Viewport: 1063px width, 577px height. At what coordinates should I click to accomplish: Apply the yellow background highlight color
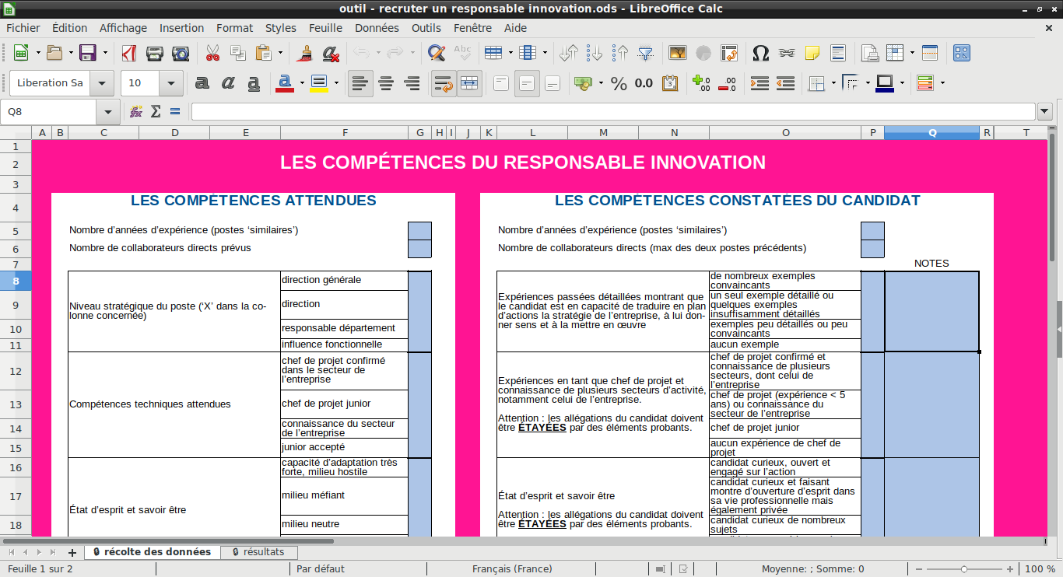(x=318, y=83)
